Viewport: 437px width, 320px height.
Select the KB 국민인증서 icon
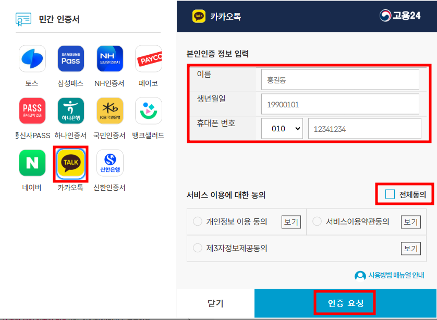coord(110,111)
